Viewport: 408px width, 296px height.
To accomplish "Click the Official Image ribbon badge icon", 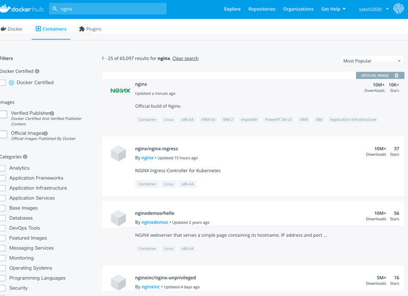I will click(x=397, y=75).
